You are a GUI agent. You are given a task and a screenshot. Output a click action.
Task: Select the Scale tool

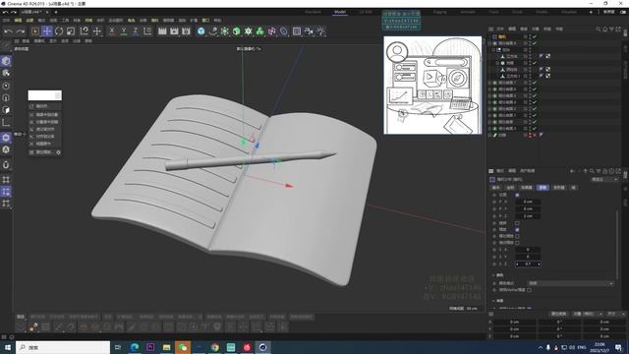tap(71, 31)
